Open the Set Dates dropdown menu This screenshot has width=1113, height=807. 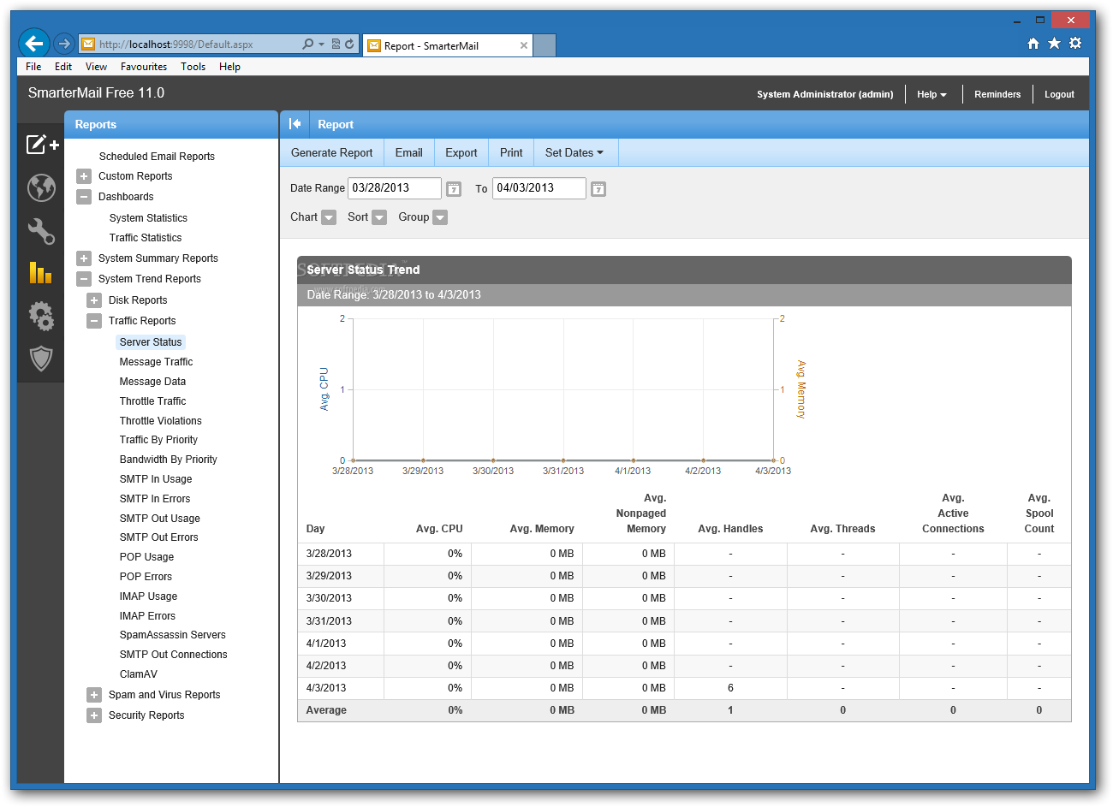(x=574, y=152)
